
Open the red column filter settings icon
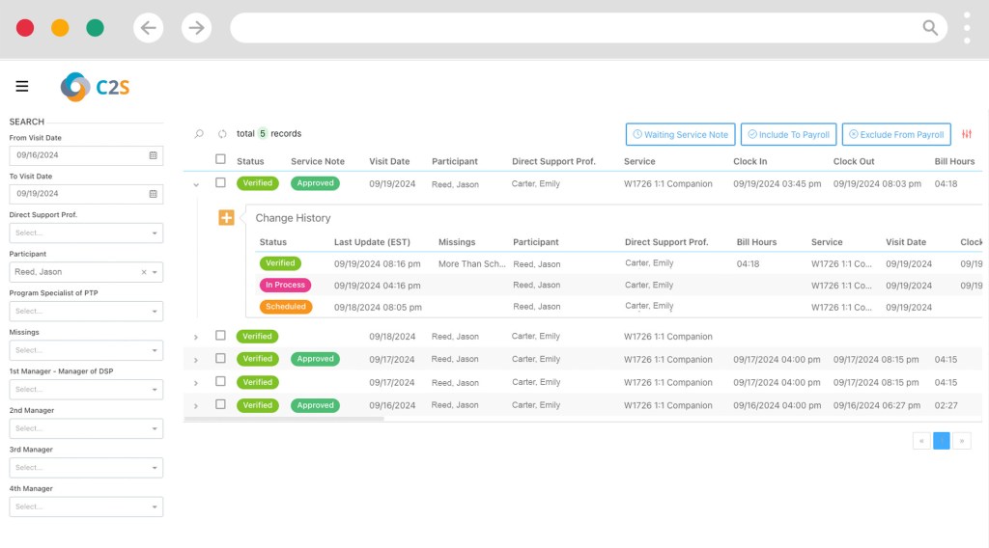[967, 134]
